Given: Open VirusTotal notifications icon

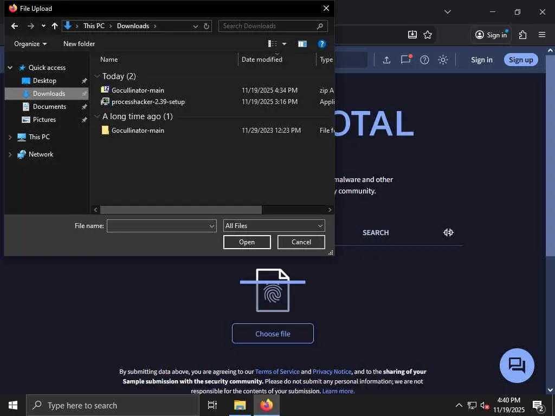Looking at the screenshot, I should [x=405, y=60].
